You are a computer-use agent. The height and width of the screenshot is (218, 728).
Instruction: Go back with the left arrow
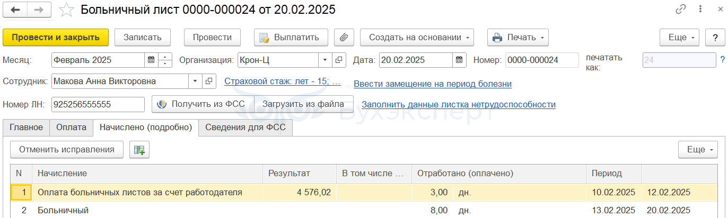16,10
